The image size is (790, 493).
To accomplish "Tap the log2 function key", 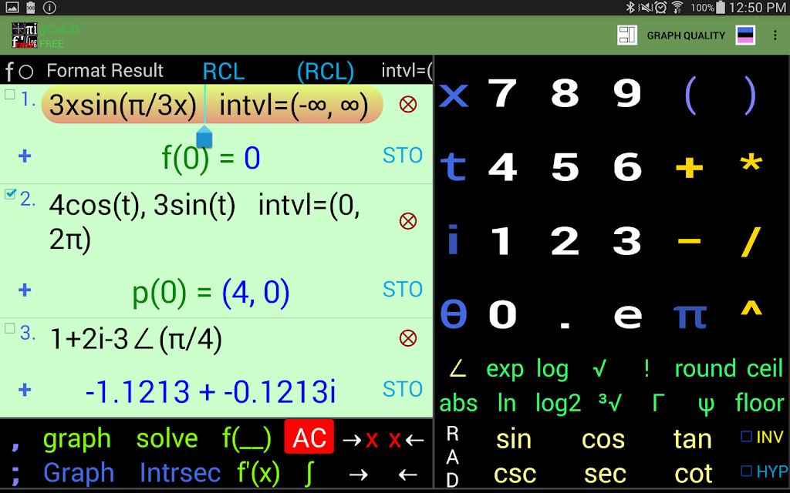I will 558,404.
